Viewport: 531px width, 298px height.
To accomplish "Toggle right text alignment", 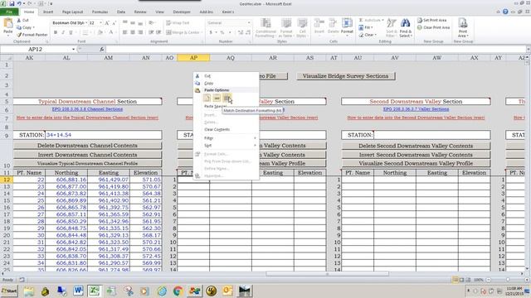I will point(140,32).
